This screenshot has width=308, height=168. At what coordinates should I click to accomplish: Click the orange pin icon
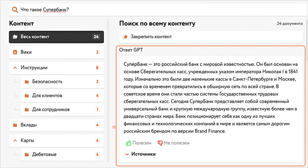point(125,37)
